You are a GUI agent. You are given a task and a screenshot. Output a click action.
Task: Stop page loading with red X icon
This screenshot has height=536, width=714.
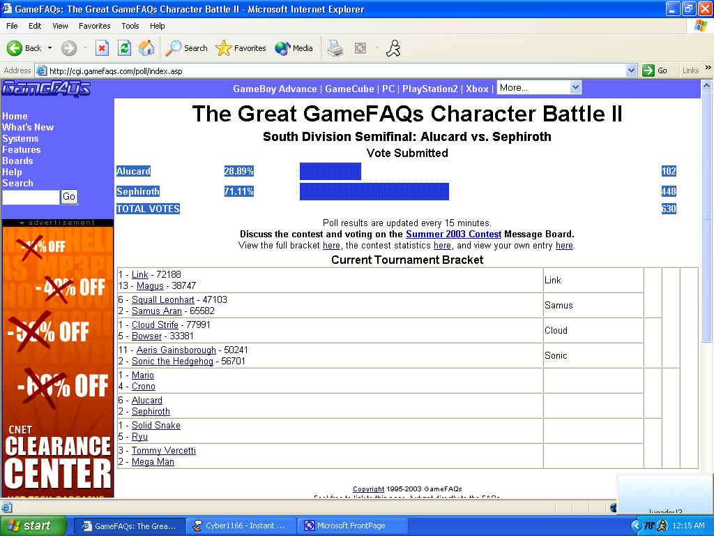102,48
